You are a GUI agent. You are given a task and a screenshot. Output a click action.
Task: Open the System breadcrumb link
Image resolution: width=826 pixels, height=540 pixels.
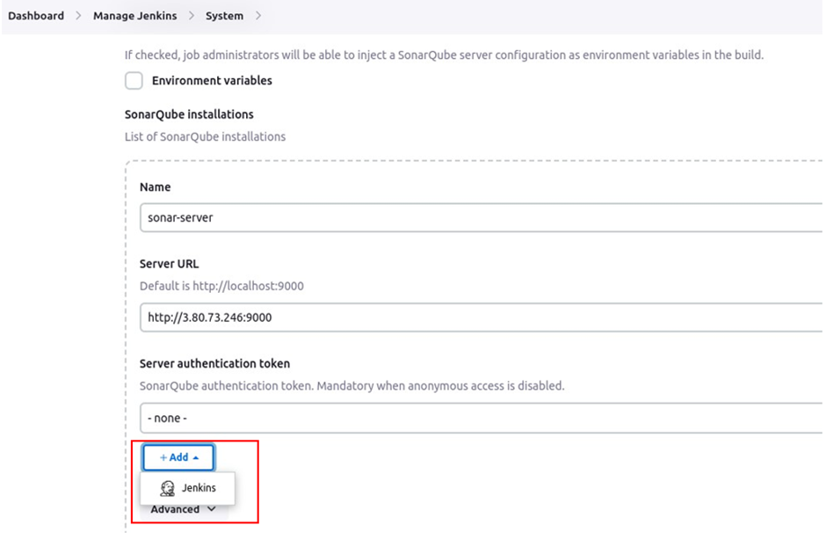tap(224, 16)
